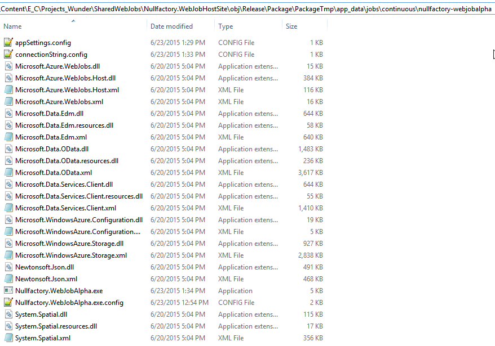Viewport: 495px width, 346px height.
Task: Click the Application type cell for WebJobAlpha.exe
Action: (x=235, y=290)
